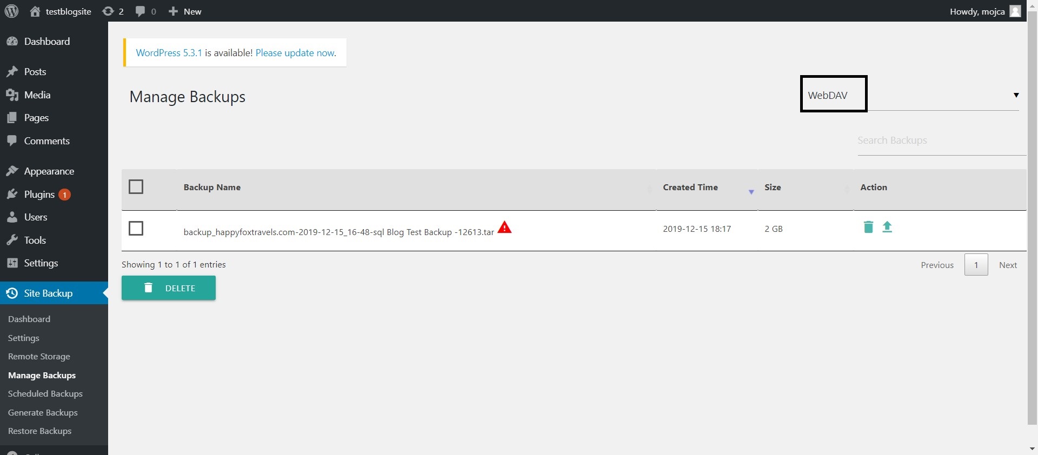The image size is (1038, 455).
Task: Open the Comments menu in the sidebar
Action: coord(54,141)
